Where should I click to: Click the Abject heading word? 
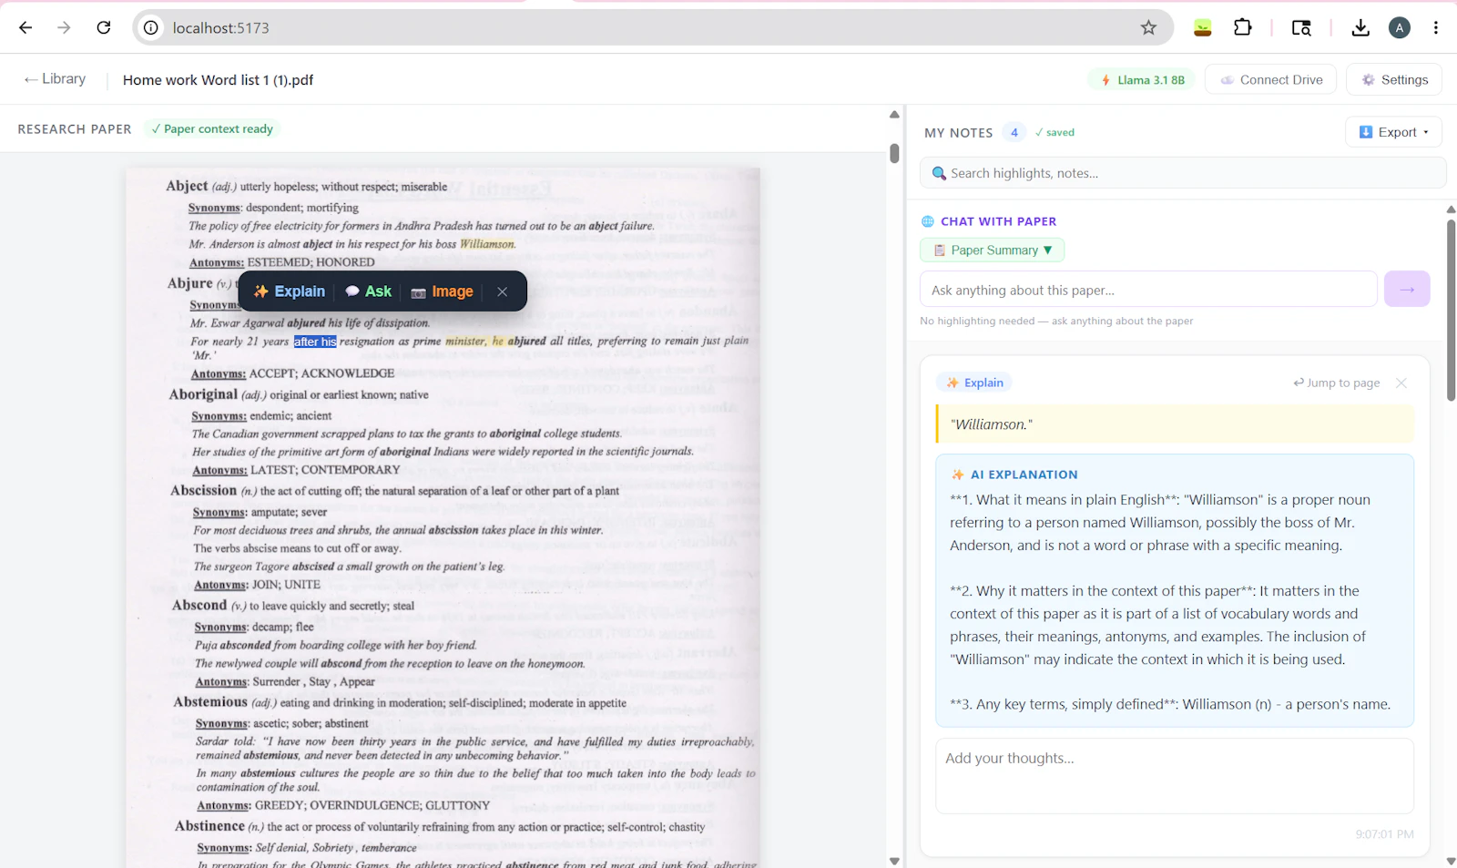click(187, 186)
